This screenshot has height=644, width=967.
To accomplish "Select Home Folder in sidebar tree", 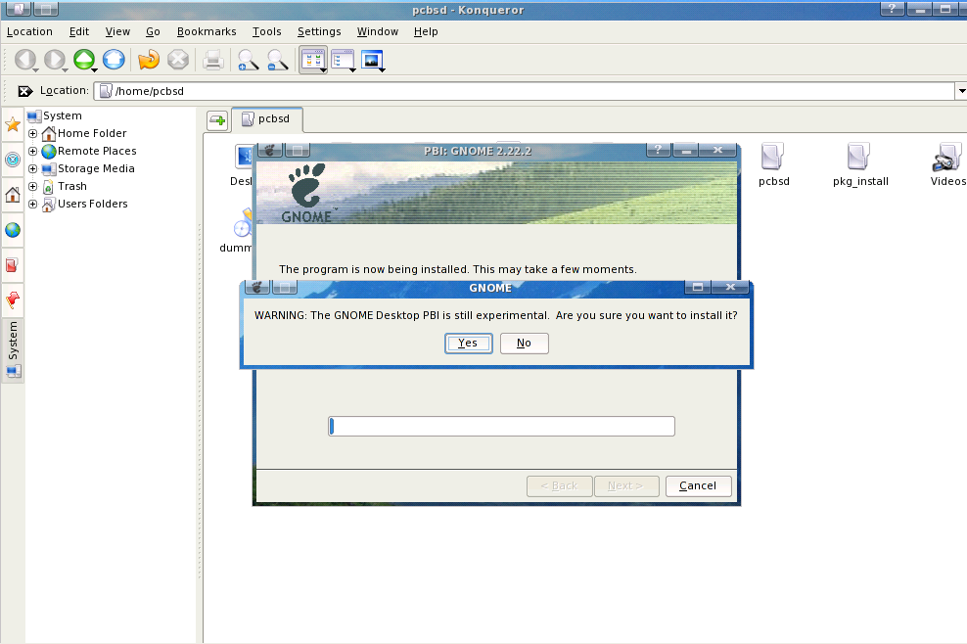I will (x=84, y=133).
